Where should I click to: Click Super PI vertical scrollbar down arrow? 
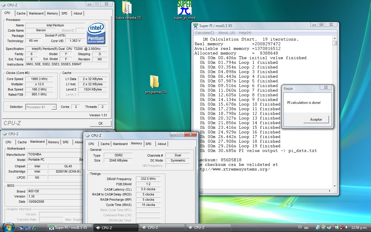[335, 186]
